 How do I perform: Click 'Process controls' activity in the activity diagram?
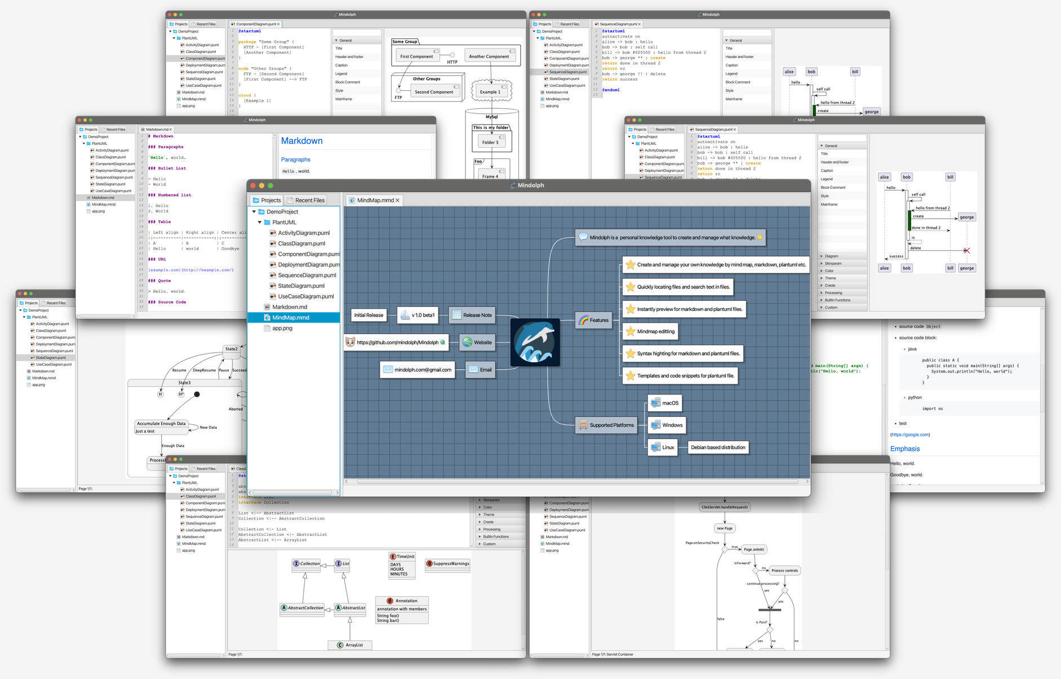(784, 570)
